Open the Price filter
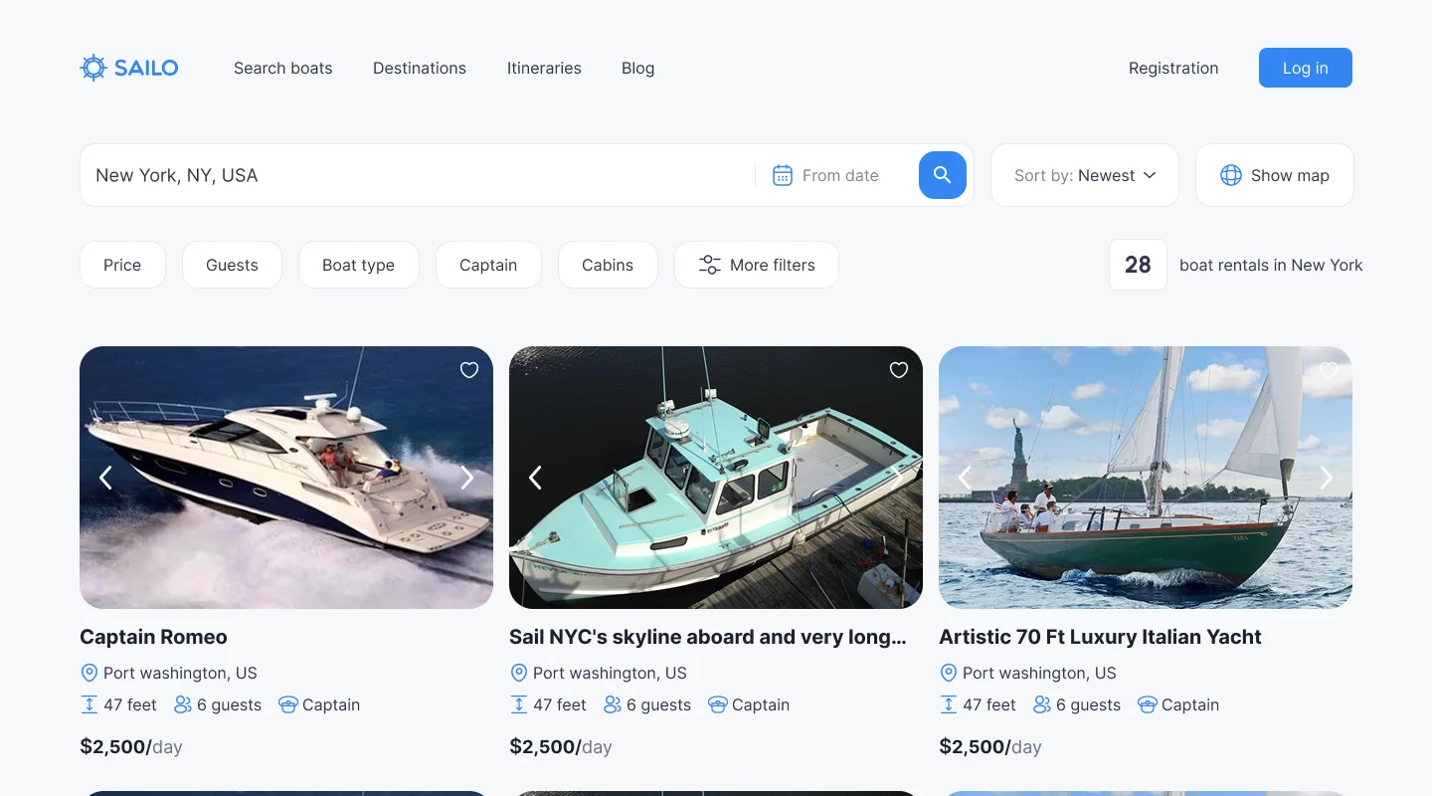 (122, 265)
